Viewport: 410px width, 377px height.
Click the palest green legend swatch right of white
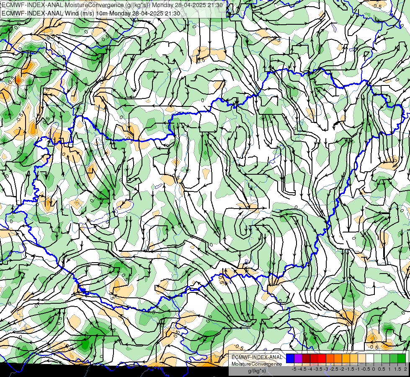378,359
